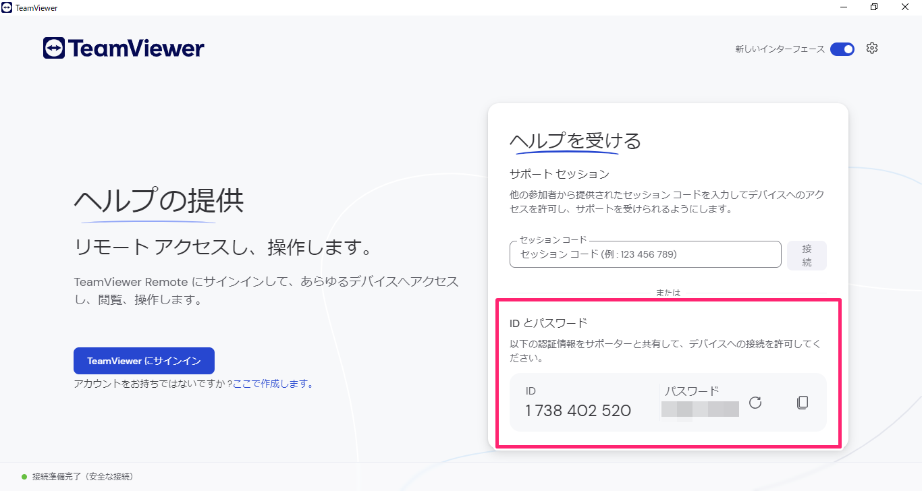Viewport: 922px width, 491px height.
Task: Click the TeamViewer にサインイン button
Action: coord(144,361)
